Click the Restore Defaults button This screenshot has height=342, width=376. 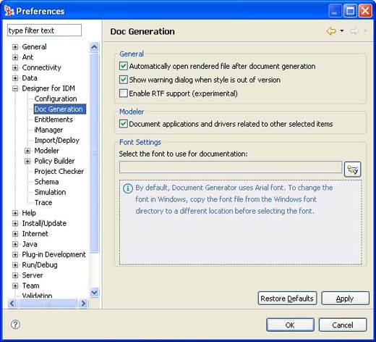click(x=287, y=299)
